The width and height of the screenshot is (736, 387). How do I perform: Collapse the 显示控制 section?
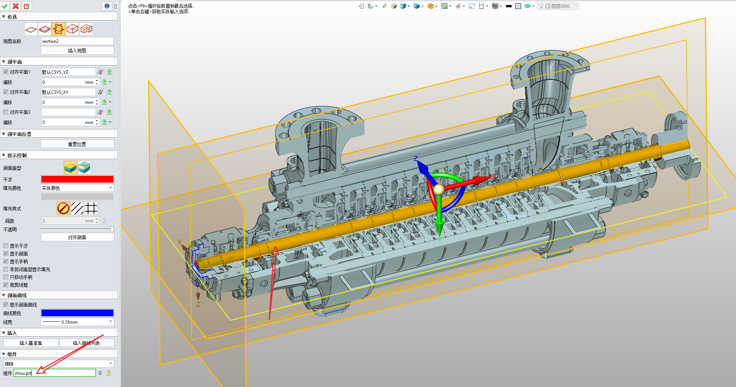pos(4,155)
